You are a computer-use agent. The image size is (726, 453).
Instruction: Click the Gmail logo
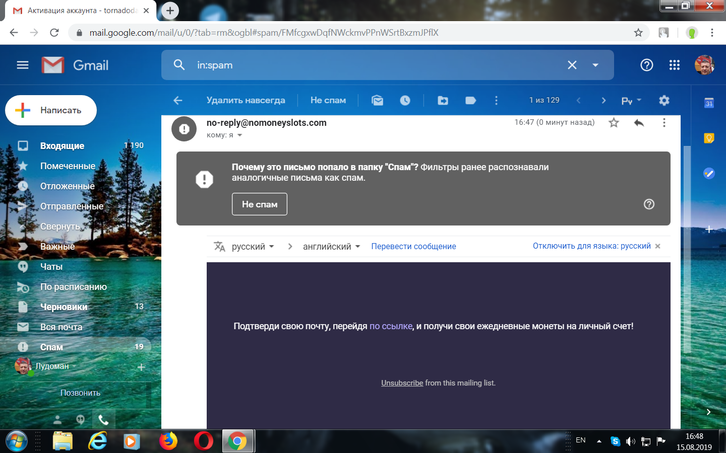[76, 65]
